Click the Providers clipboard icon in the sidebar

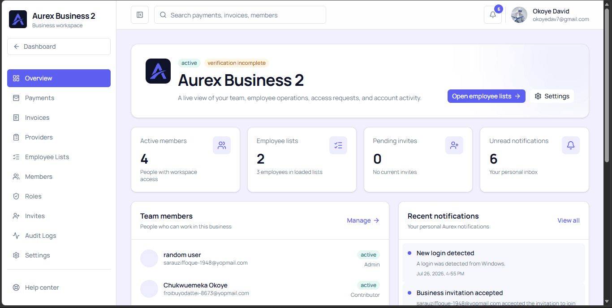pyautogui.click(x=16, y=137)
